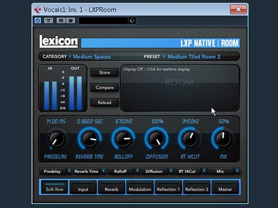This screenshot has width=278, height=208.
Task: Click the Lexicon logo
Action: [x=59, y=41]
